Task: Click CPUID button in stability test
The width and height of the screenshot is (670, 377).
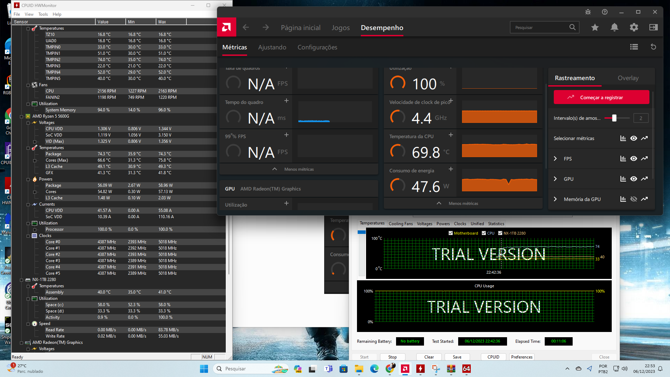Action: [493, 357]
